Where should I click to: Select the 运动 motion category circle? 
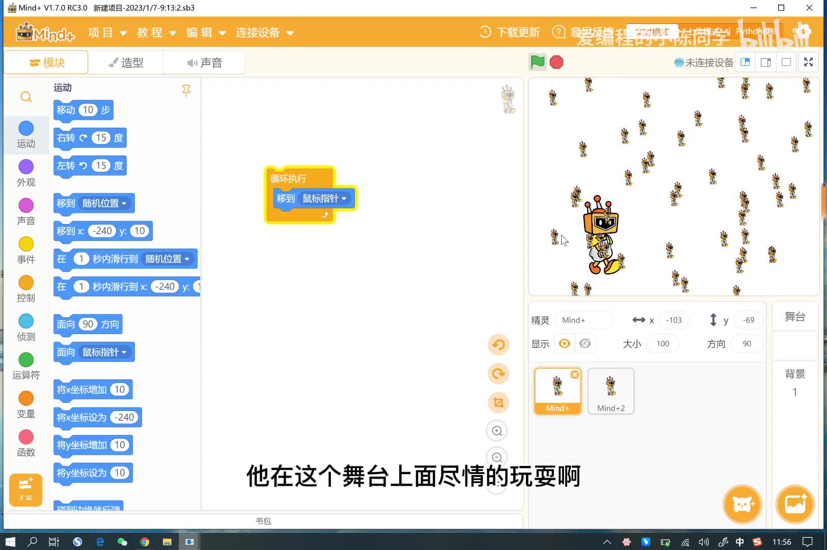click(26, 128)
